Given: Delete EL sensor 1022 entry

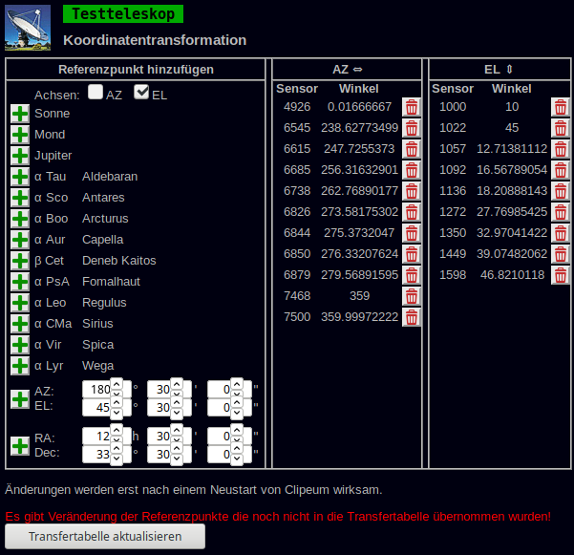Looking at the screenshot, I should [561, 128].
